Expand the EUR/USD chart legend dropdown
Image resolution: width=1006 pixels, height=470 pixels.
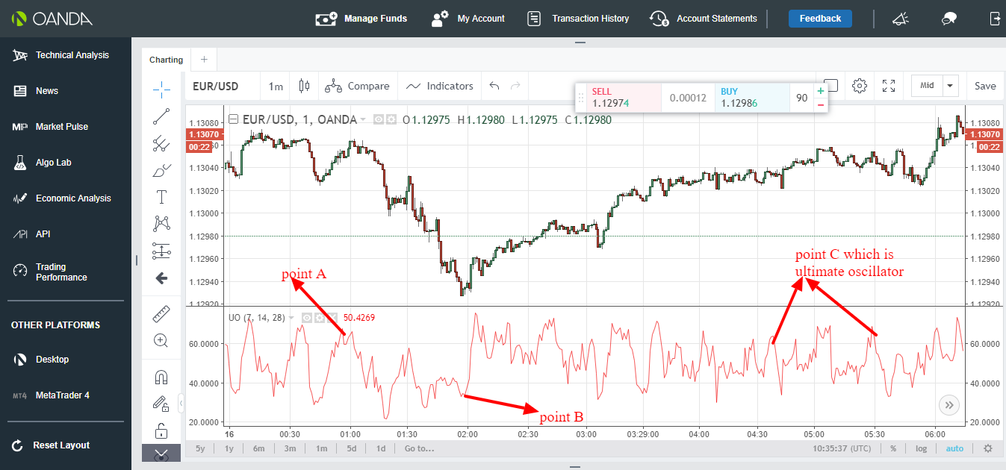(364, 119)
